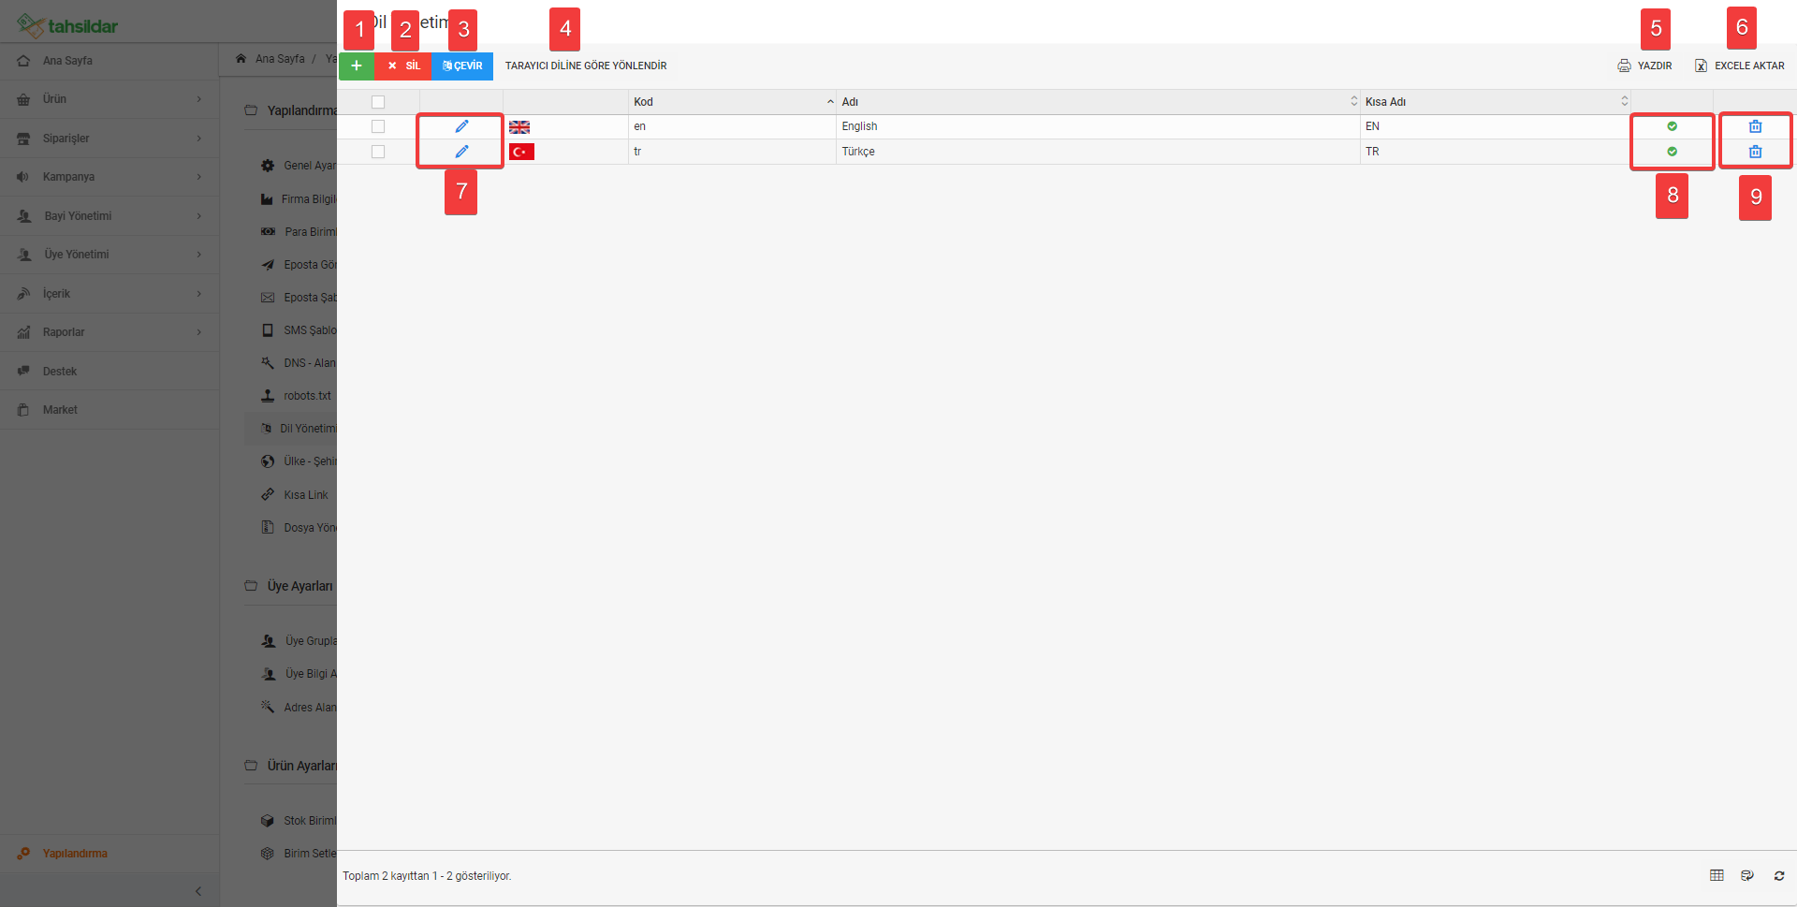Click the footer filter/comment icon
This screenshot has height=907, width=1797.
tap(1747, 875)
